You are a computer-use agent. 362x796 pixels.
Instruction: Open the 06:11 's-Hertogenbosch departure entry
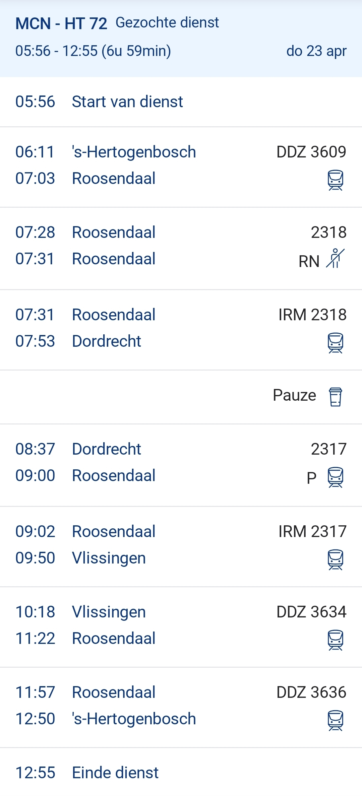[x=106, y=152]
